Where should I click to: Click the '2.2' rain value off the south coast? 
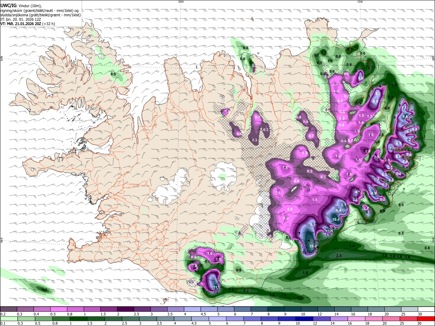pyautogui.click(x=246, y=291)
